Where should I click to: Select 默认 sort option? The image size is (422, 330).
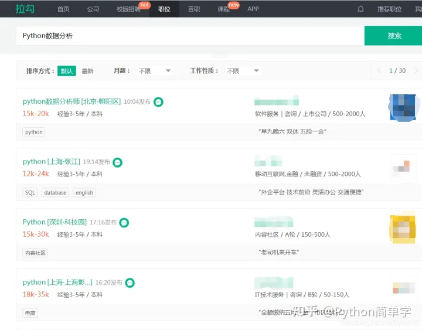(67, 71)
